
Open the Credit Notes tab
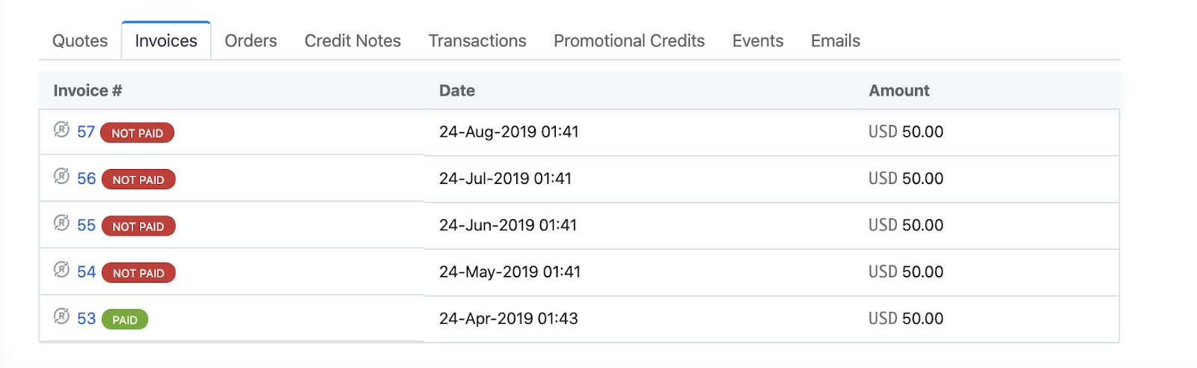pos(352,41)
